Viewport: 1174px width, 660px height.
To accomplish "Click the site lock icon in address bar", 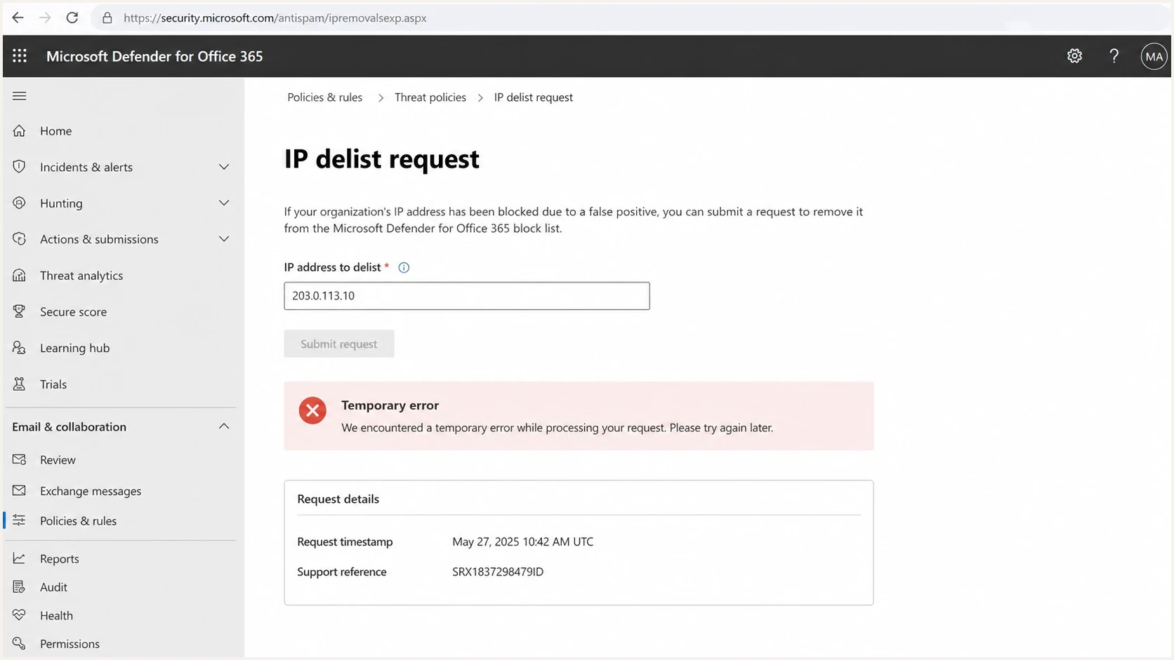I will pyautogui.click(x=107, y=18).
